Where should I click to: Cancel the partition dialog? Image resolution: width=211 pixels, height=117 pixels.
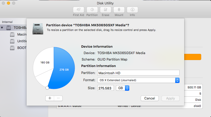pos(149,98)
